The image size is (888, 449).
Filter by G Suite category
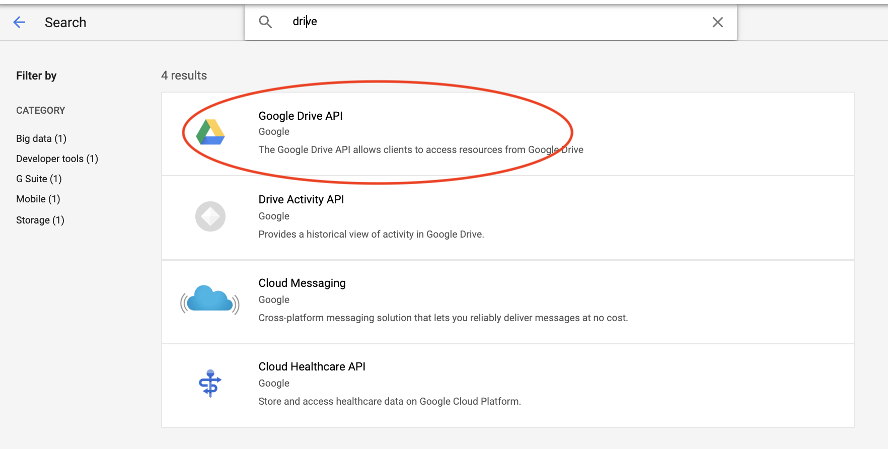point(39,179)
